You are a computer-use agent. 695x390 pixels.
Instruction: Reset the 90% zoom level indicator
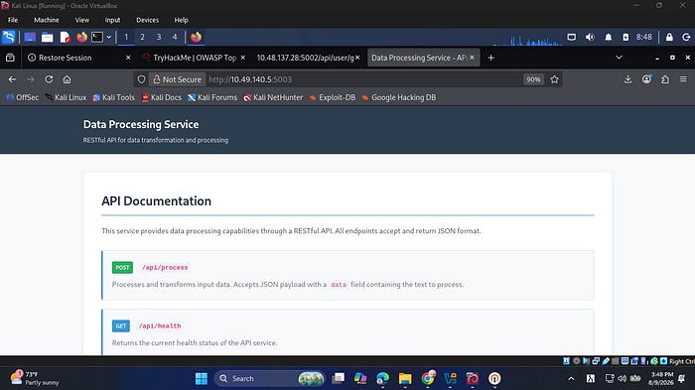(x=533, y=79)
